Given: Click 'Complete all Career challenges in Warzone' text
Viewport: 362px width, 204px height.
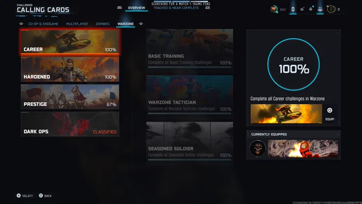Looking at the screenshot, I should [287, 99].
